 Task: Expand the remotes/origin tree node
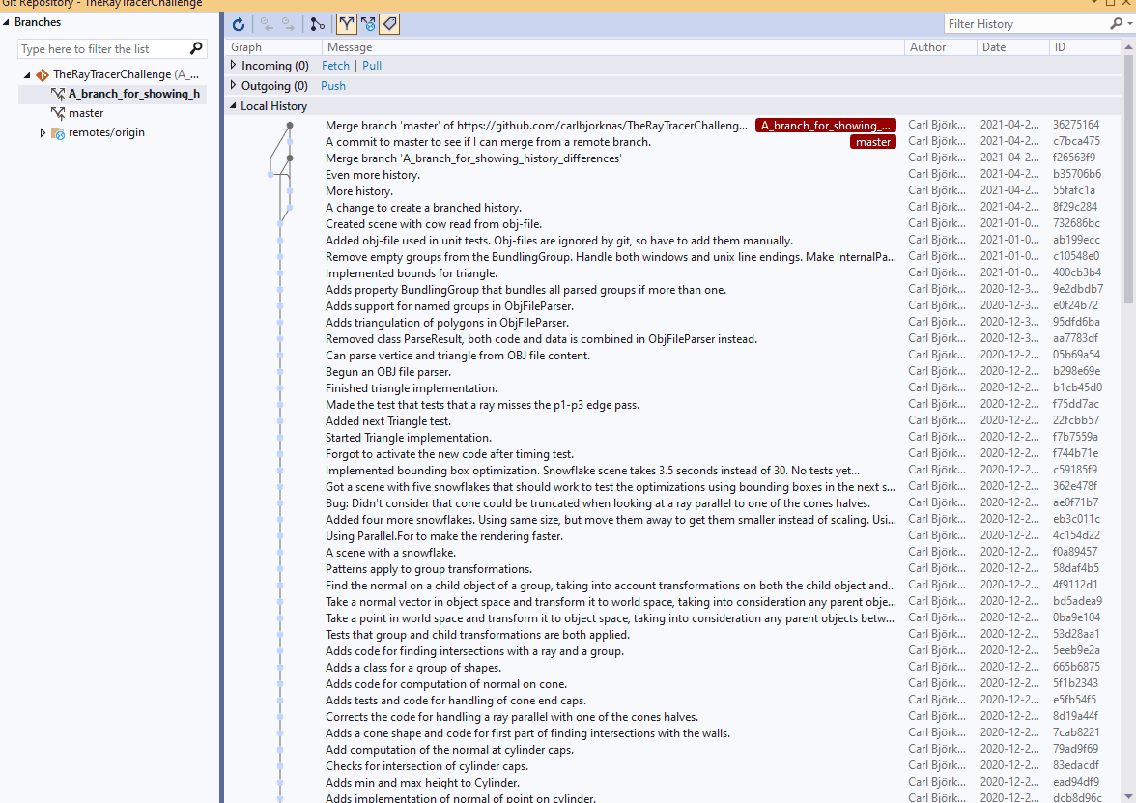coord(43,133)
